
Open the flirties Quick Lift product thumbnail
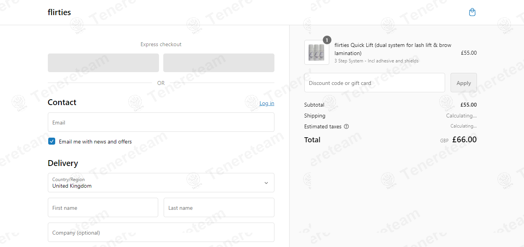[317, 52]
